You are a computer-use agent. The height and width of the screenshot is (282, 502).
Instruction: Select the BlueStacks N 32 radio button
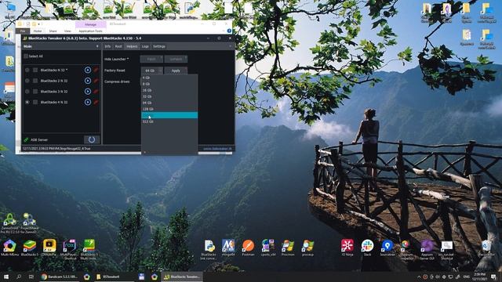click(27, 70)
